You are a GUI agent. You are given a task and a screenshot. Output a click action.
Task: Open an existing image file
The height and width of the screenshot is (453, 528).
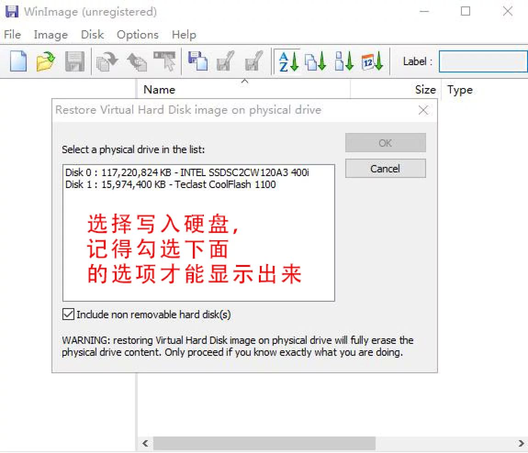[x=45, y=62]
